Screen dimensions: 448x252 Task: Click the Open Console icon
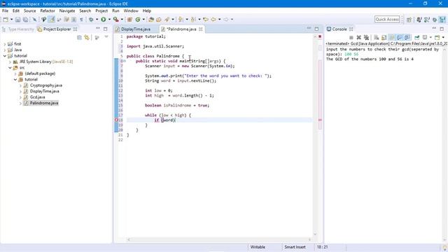point(437,37)
